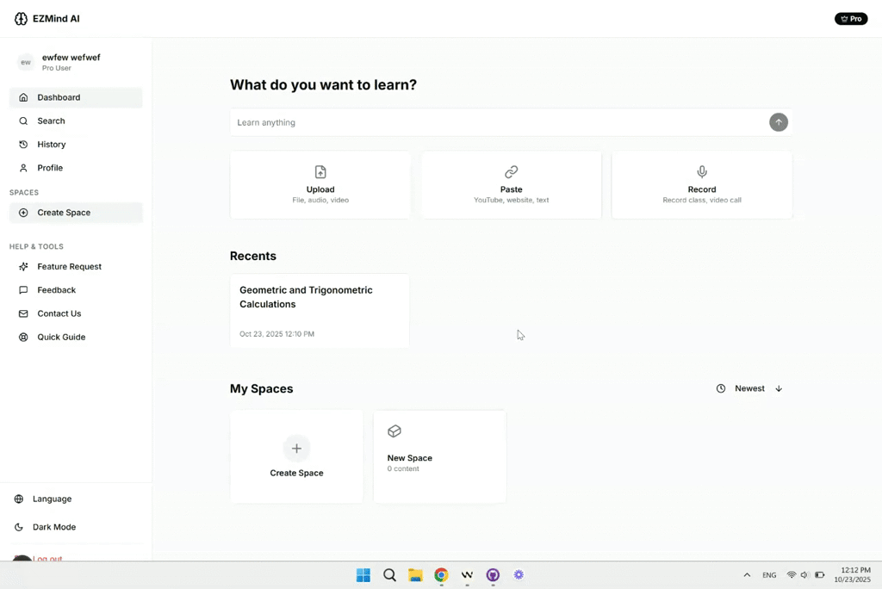This screenshot has height=589, width=882.
Task: Submit the query with the arrow button
Action: click(778, 122)
